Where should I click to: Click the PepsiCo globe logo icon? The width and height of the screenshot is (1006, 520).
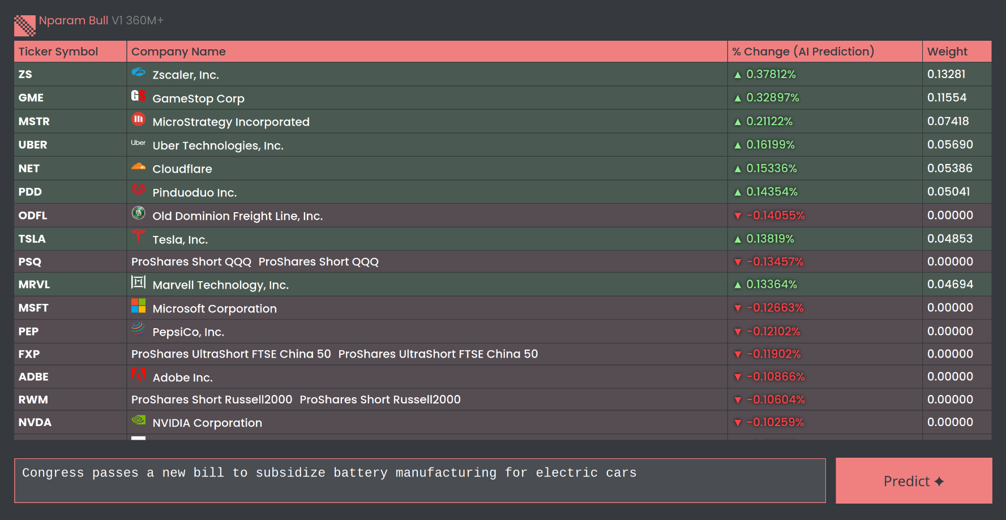click(x=138, y=329)
